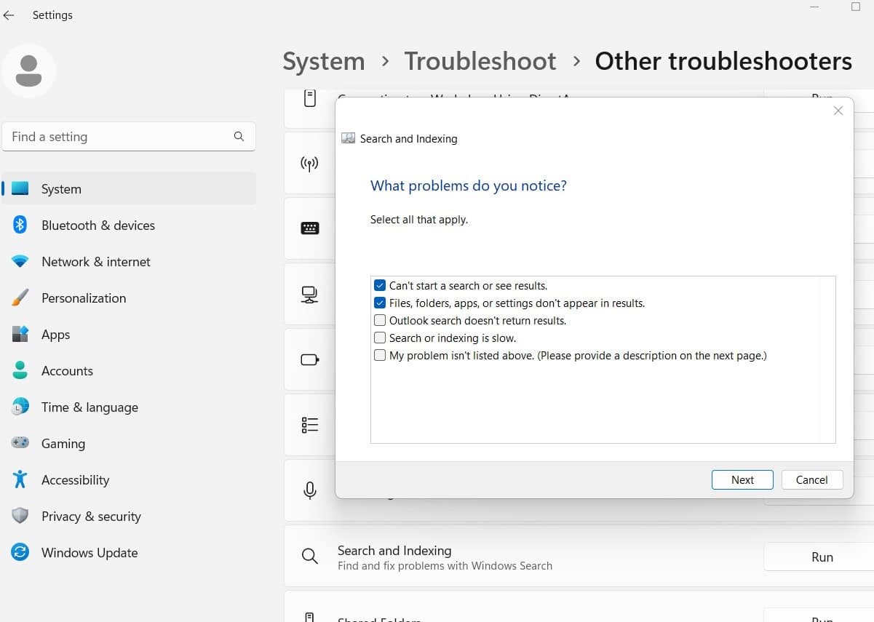This screenshot has width=874, height=622.
Task: Click the magnifier icon of Search and Indexing row
Action: (310, 557)
